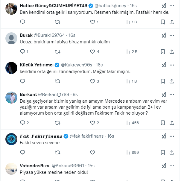
Task: Share Burak's tweet
Action: [x=172, y=51]
